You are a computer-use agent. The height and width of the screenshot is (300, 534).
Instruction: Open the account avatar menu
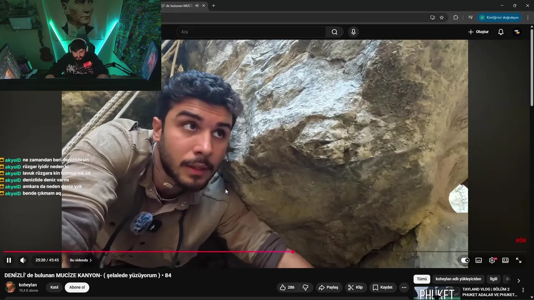[x=517, y=32]
